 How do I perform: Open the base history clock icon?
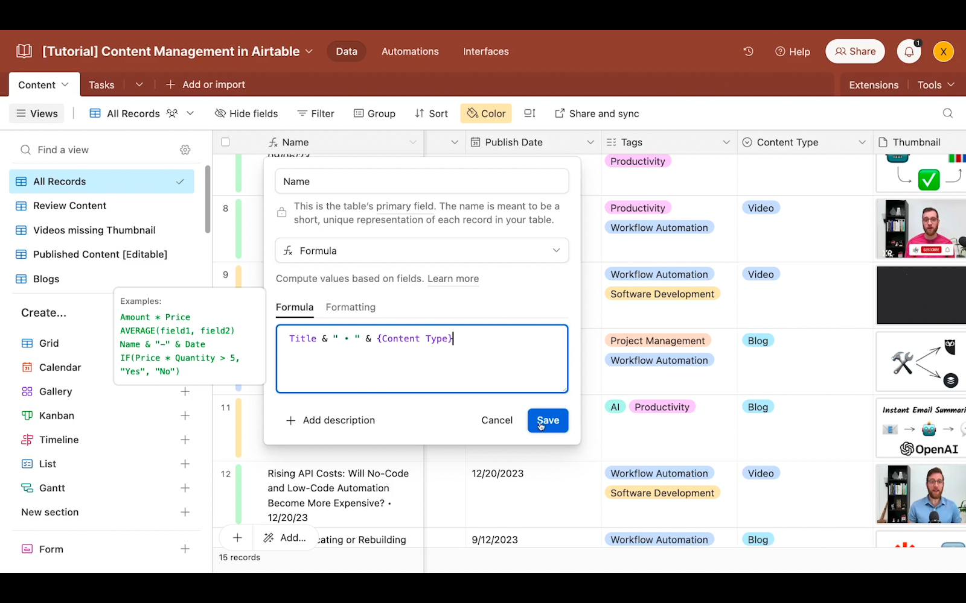click(x=748, y=51)
